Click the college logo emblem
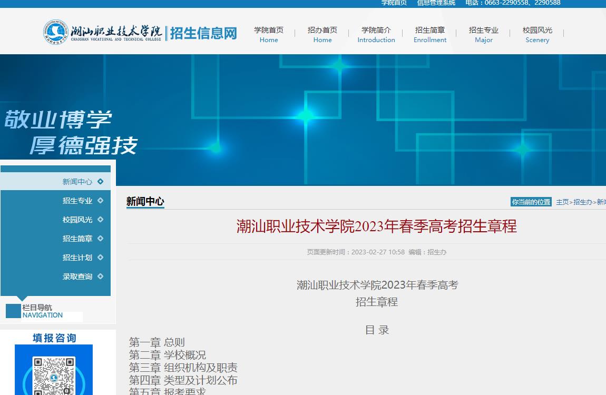The height and width of the screenshot is (395, 606). pos(56,32)
